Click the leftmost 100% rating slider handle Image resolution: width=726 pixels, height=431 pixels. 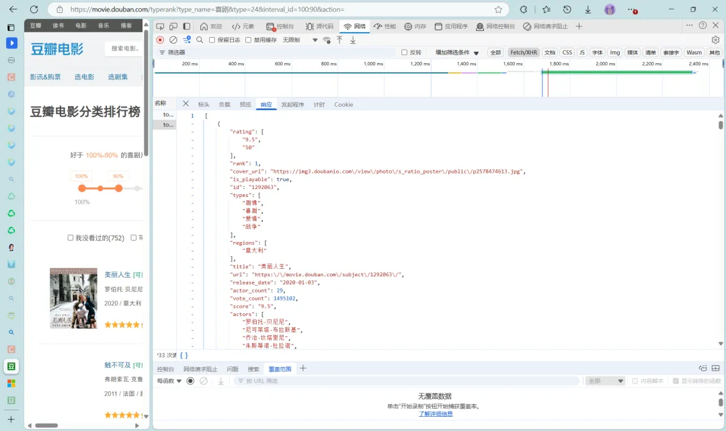(x=82, y=188)
